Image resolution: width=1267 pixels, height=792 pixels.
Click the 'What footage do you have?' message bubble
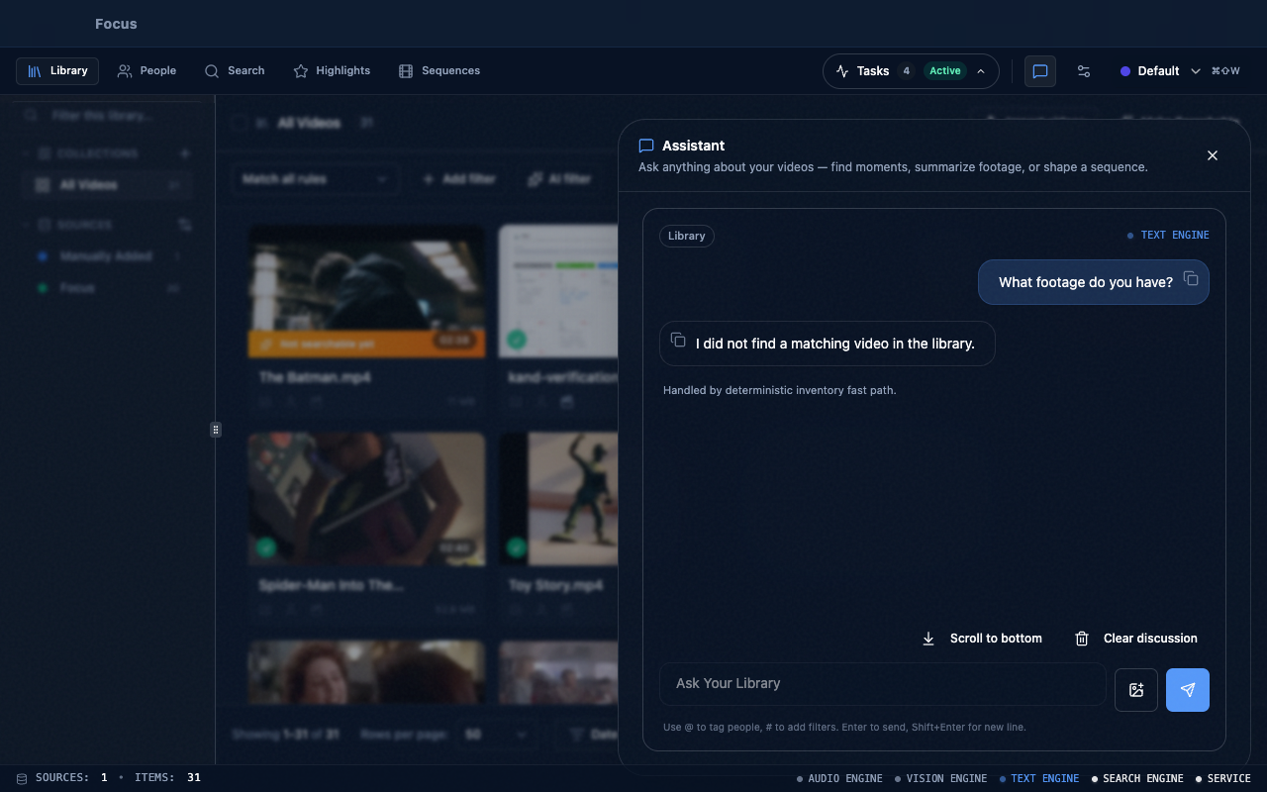pos(1094,282)
